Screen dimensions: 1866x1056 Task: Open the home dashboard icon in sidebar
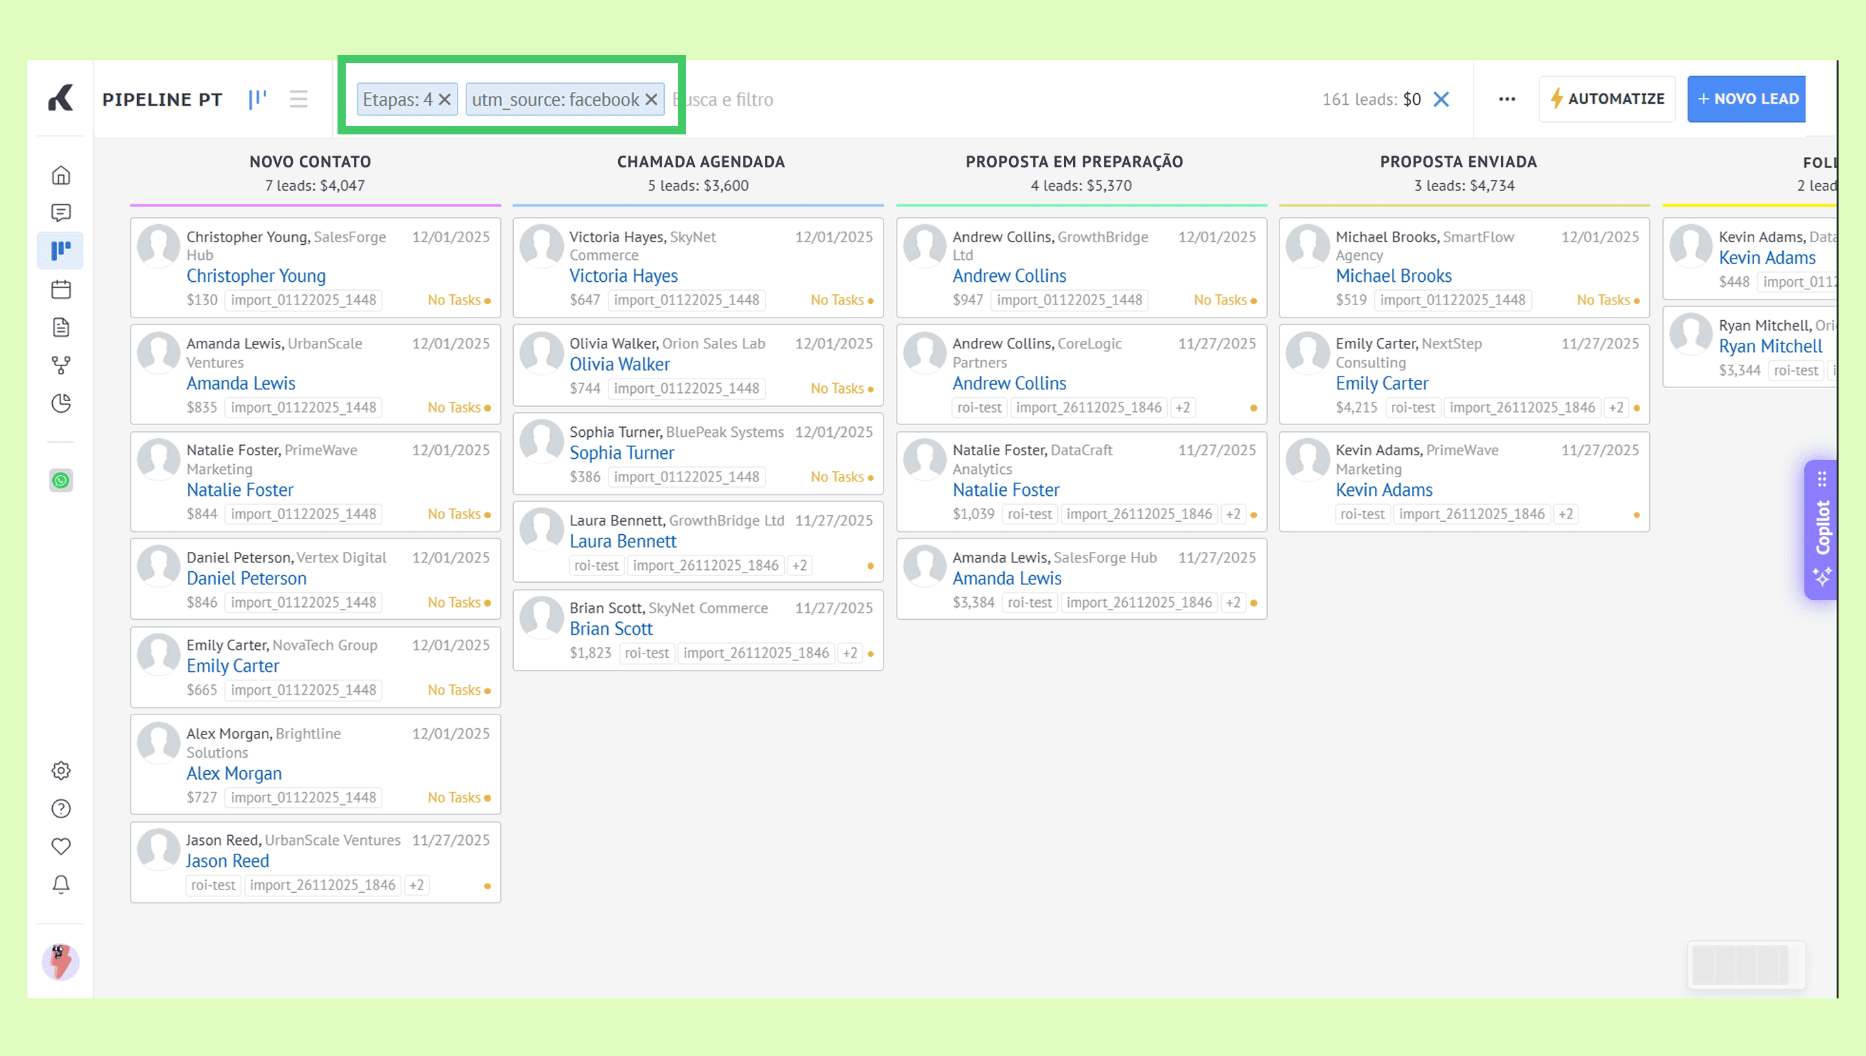61,175
